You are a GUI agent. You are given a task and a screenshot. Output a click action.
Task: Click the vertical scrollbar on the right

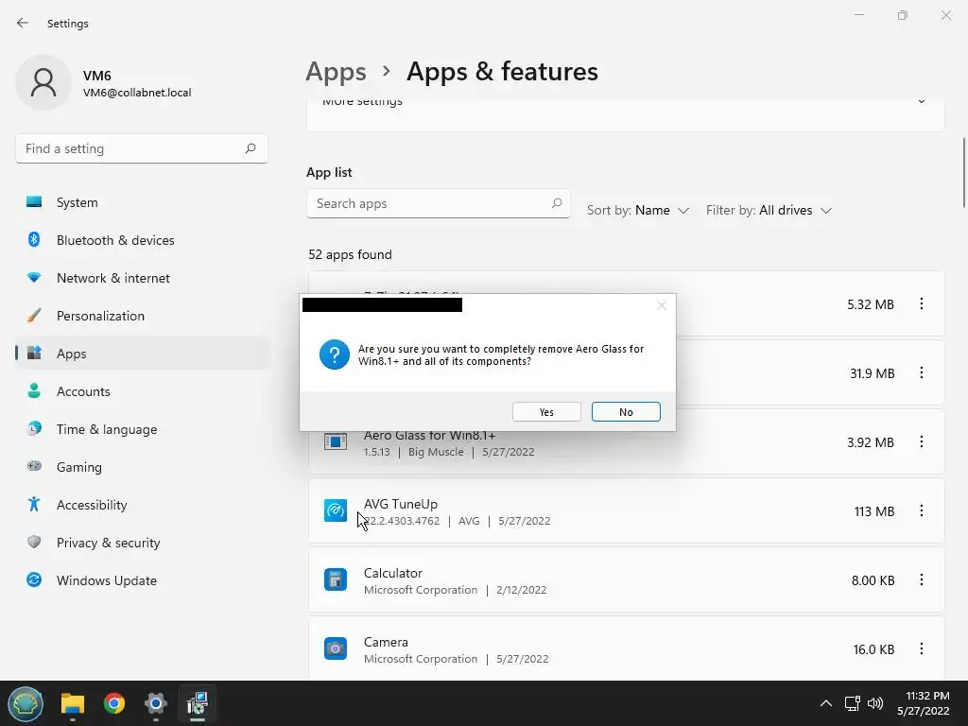(963, 173)
